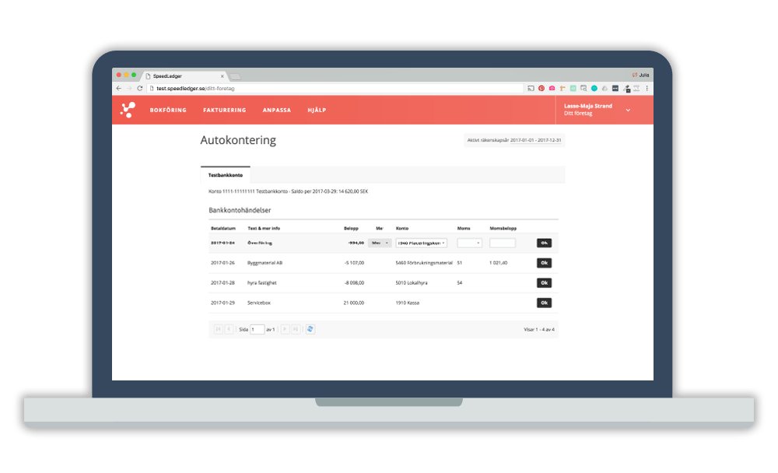Open the Chrome three-dot menu
The image size is (778, 473).
(647, 89)
